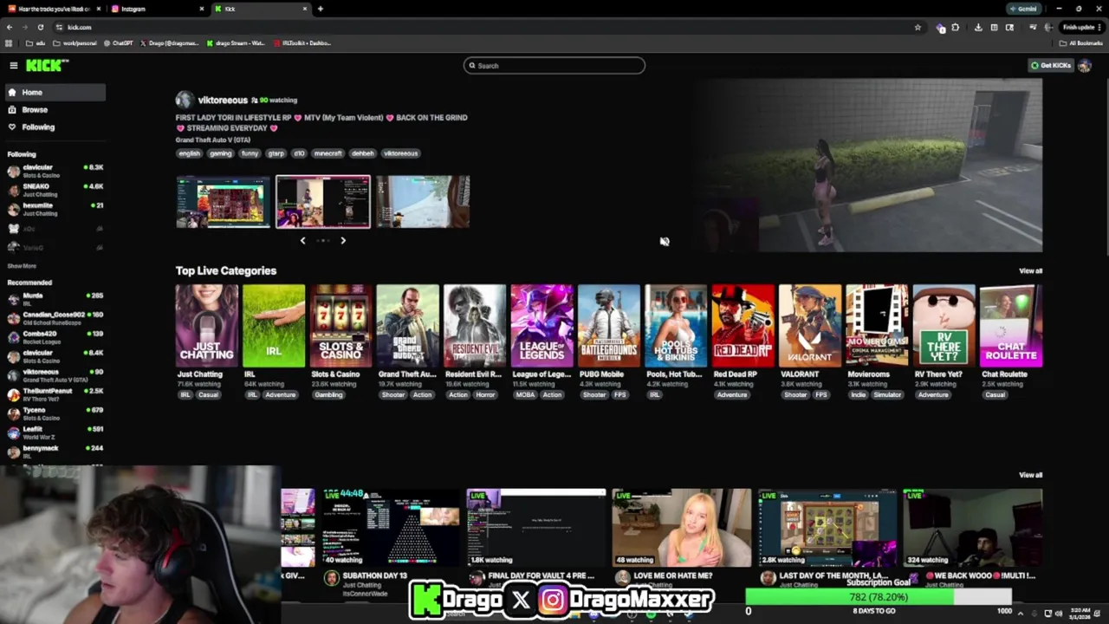Open the 'LOVE ME OR HATE ME?' stream
This screenshot has width=1109, height=624.
[682, 527]
